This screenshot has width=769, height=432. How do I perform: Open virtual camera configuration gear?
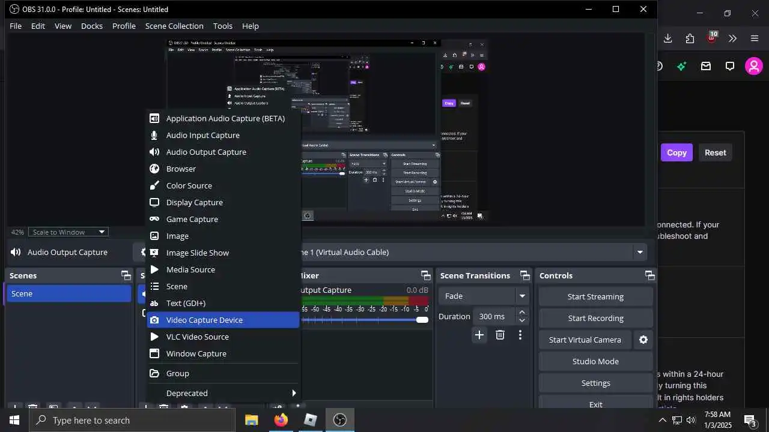pos(643,340)
